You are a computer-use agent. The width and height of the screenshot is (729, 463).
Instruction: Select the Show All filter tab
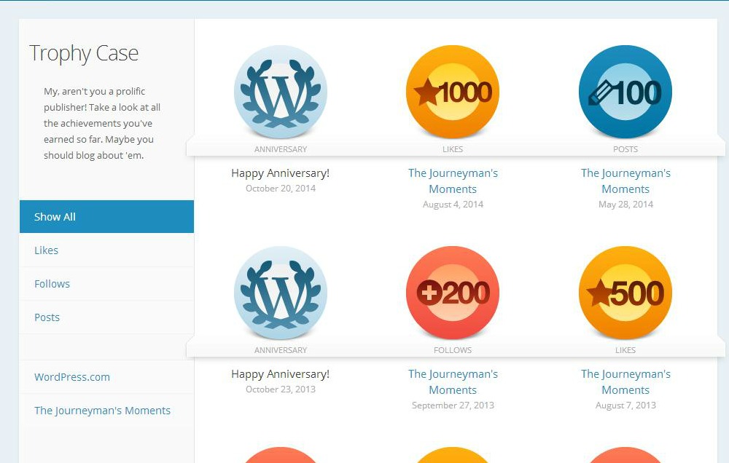click(106, 217)
